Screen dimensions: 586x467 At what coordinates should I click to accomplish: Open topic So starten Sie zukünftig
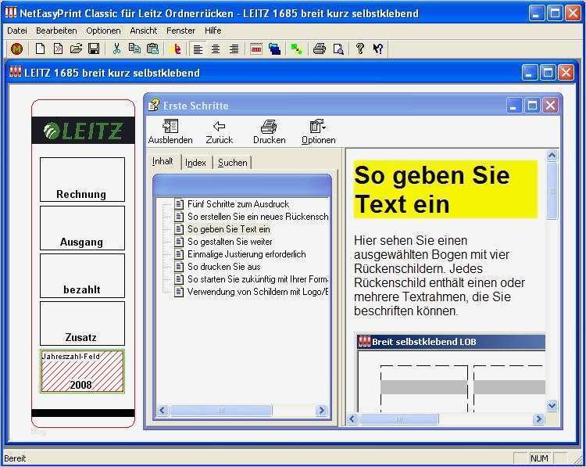pyautogui.click(x=258, y=279)
